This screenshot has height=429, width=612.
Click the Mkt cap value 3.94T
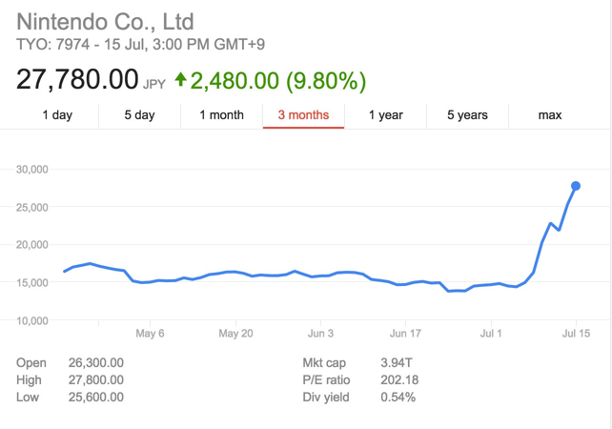point(398,362)
